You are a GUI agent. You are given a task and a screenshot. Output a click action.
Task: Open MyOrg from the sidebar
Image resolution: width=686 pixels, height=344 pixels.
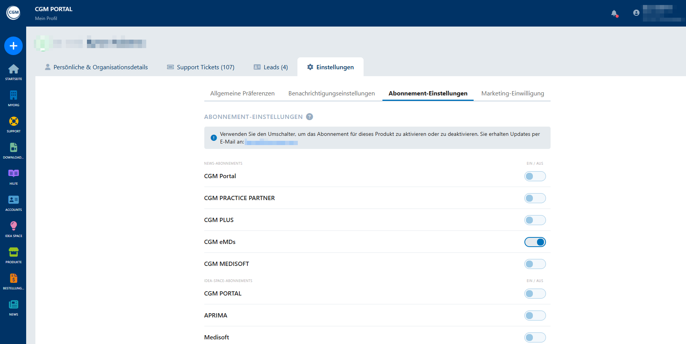[x=13, y=98]
